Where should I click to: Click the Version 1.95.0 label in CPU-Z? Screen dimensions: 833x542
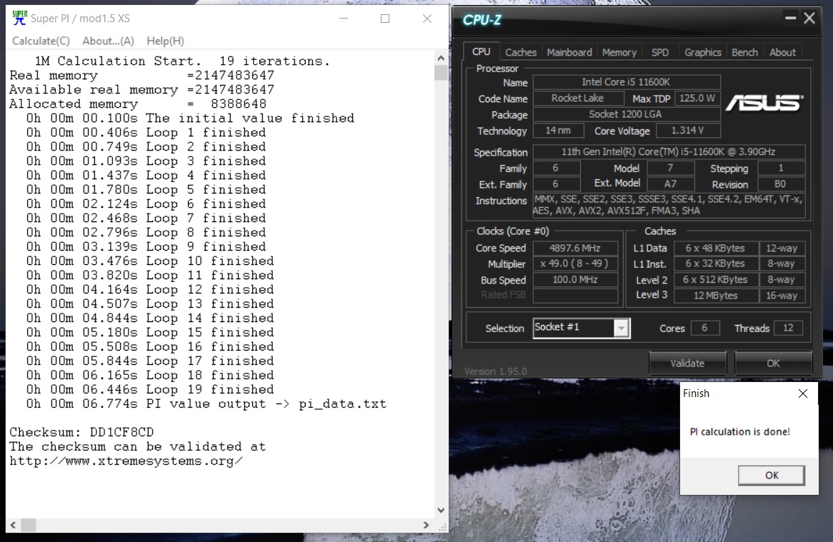click(x=496, y=371)
